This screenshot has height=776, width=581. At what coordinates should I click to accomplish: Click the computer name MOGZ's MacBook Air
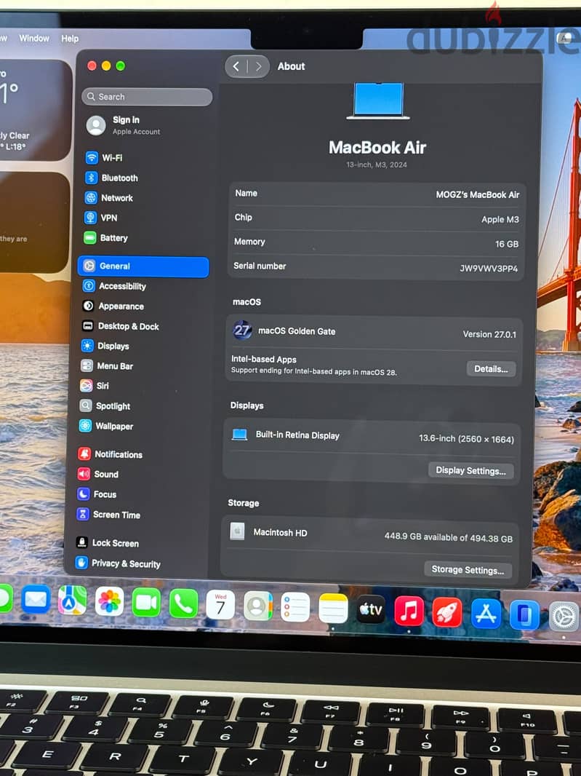[477, 195]
